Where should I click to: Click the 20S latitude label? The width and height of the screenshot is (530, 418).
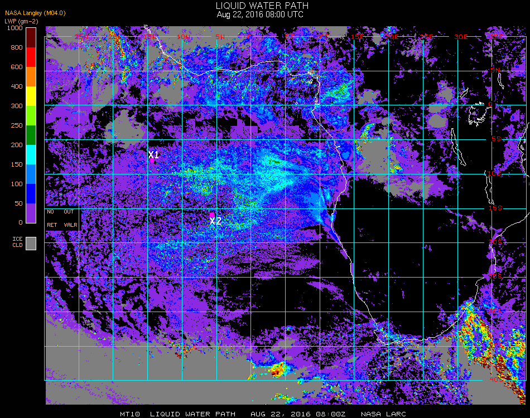click(x=495, y=242)
